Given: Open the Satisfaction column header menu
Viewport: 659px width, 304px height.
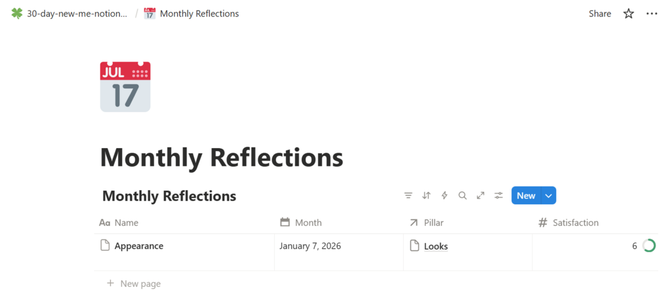Looking at the screenshot, I should click(575, 223).
